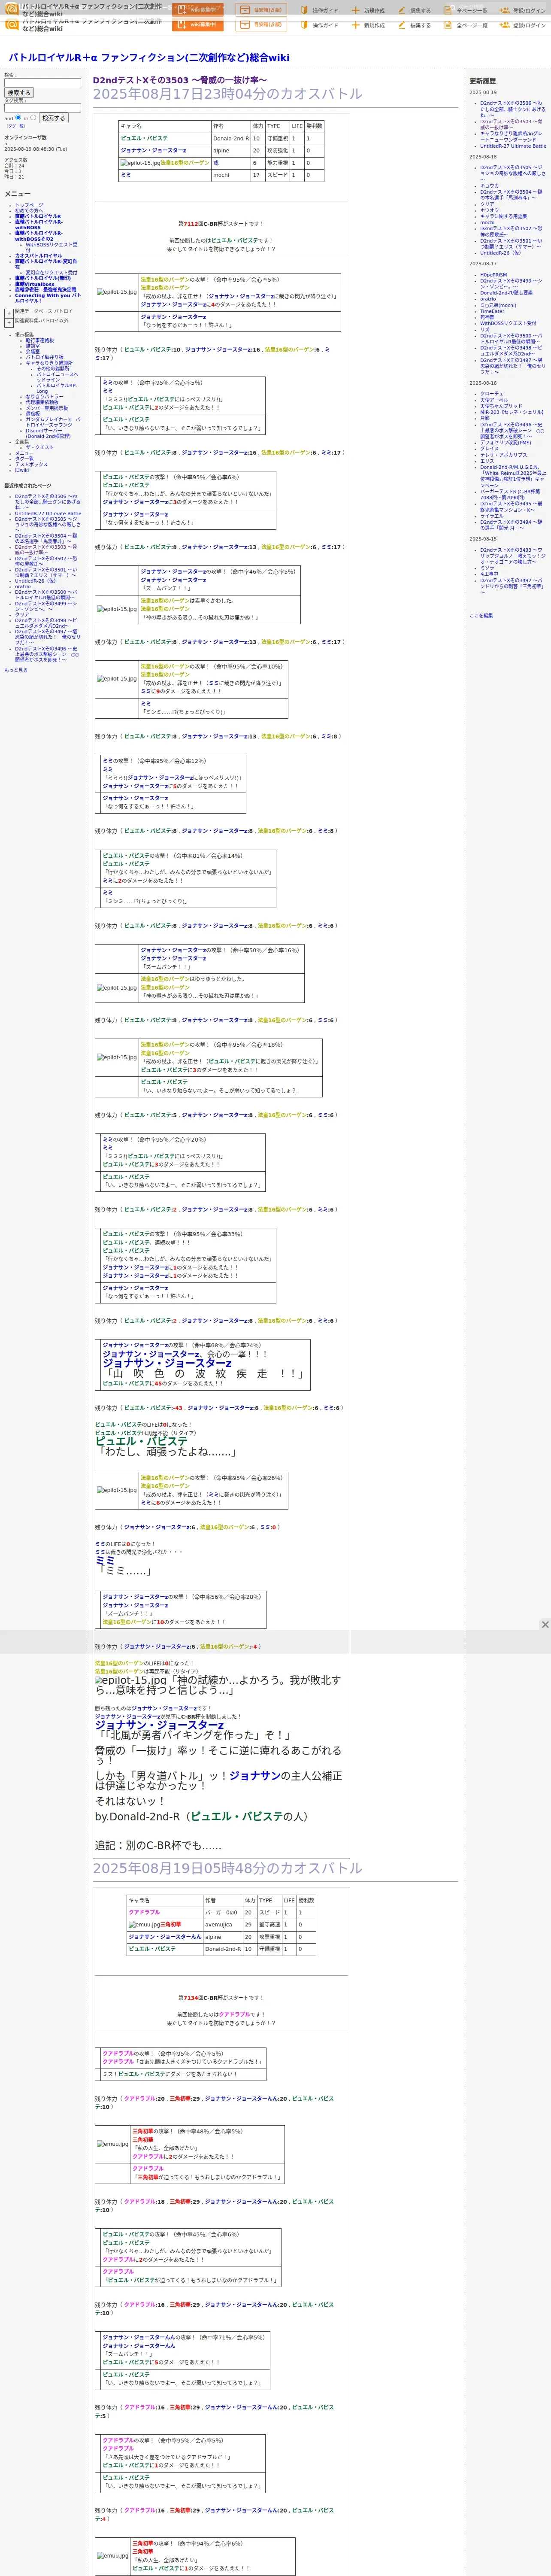551x2576 pixels.
Task: Open TimeEater in the 更新履歴 list
Action: tap(492, 311)
